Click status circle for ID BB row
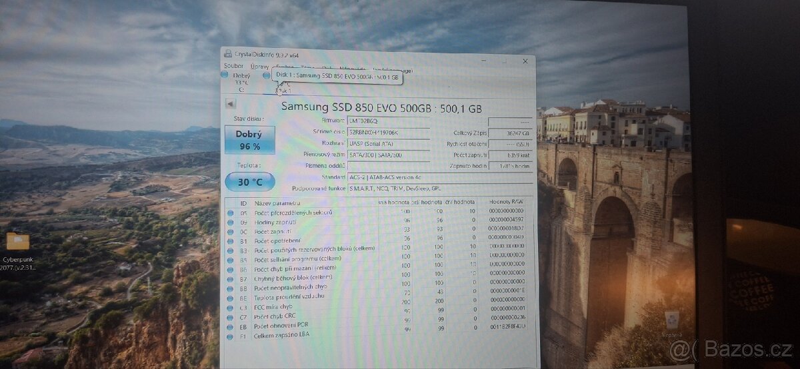The image size is (800, 369). (231, 288)
